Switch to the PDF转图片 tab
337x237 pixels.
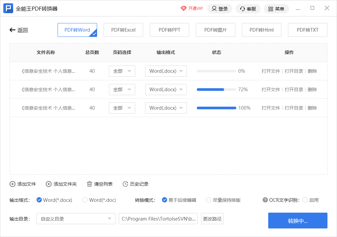pos(216,30)
